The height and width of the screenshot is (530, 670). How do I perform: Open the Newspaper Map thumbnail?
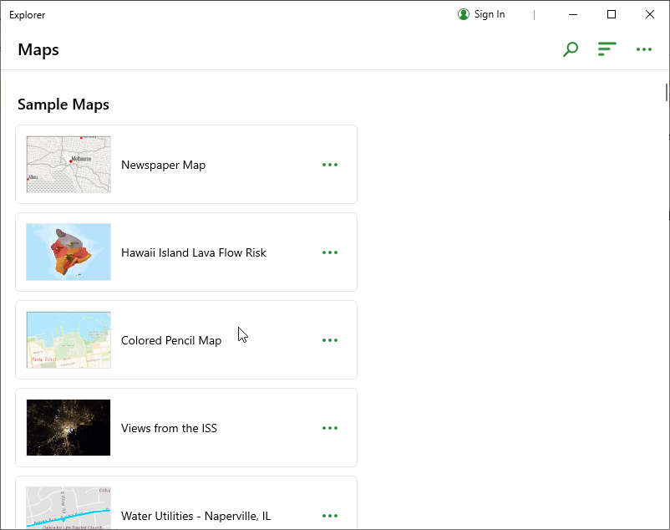69,165
